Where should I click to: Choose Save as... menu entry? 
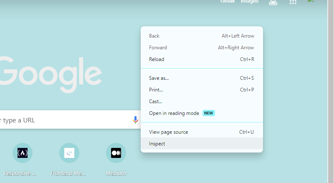point(202,78)
